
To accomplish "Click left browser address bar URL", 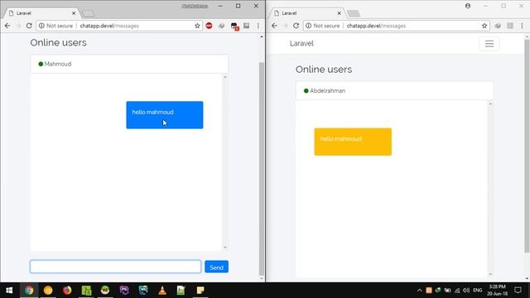I will coord(109,26).
